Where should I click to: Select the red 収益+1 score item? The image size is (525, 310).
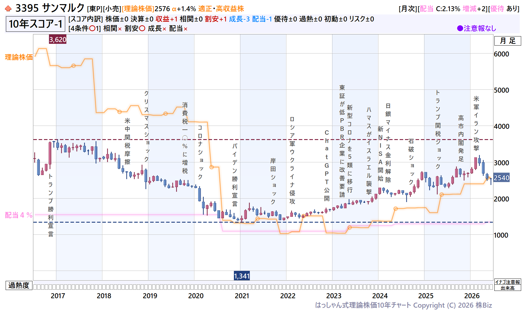(167, 19)
